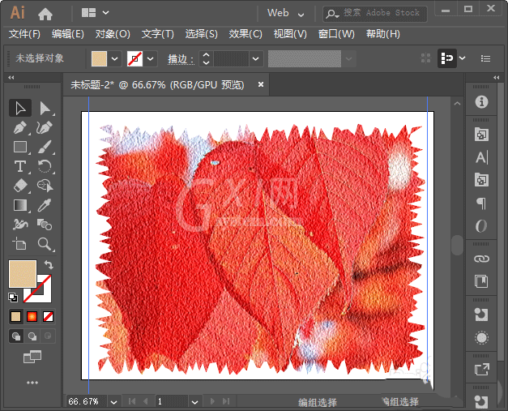Screen dimensions: 508x411
Task: Click the large Fill swatch in toolbar
Action: (x=23, y=274)
